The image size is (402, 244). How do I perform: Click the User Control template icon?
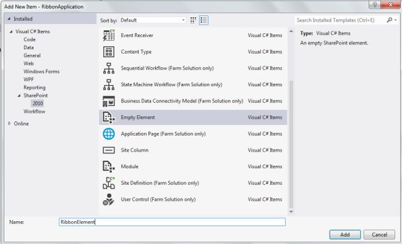pyautogui.click(x=109, y=199)
